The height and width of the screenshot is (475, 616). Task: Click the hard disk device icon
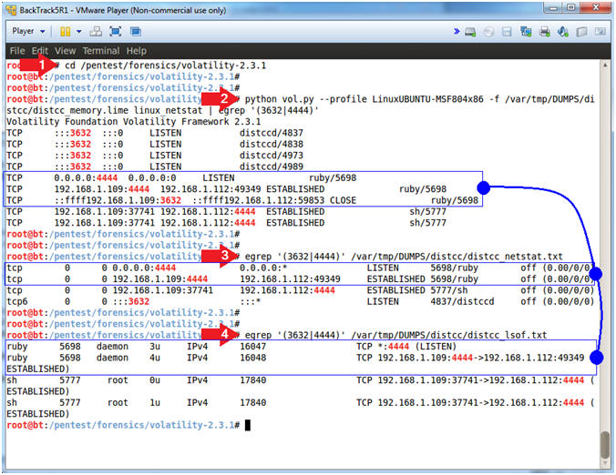click(x=470, y=32)
